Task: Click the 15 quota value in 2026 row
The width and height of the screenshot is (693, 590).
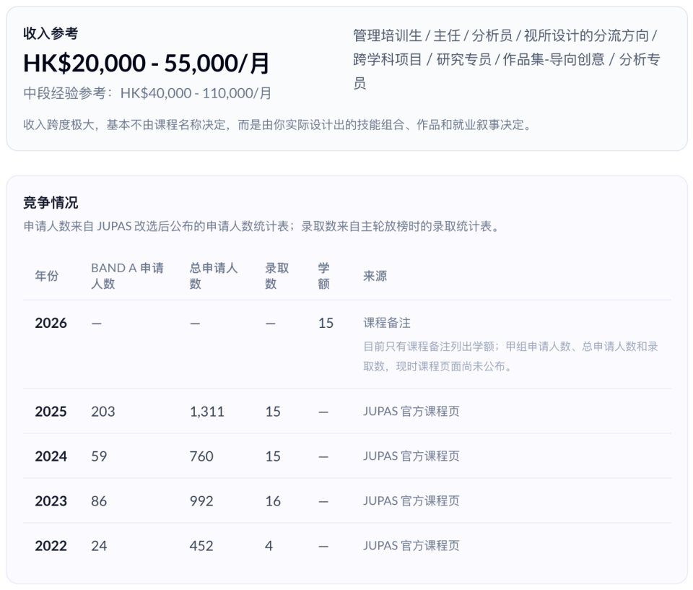Action: [x=326, y=324]
